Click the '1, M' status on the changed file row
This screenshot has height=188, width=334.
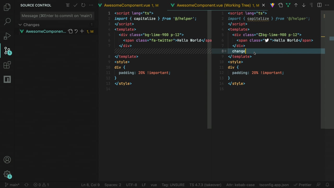90,31
